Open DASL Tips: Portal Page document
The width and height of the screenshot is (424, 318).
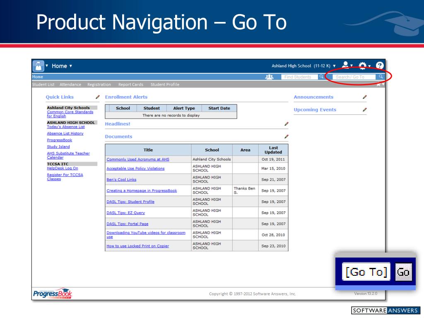tap(128, 224)
